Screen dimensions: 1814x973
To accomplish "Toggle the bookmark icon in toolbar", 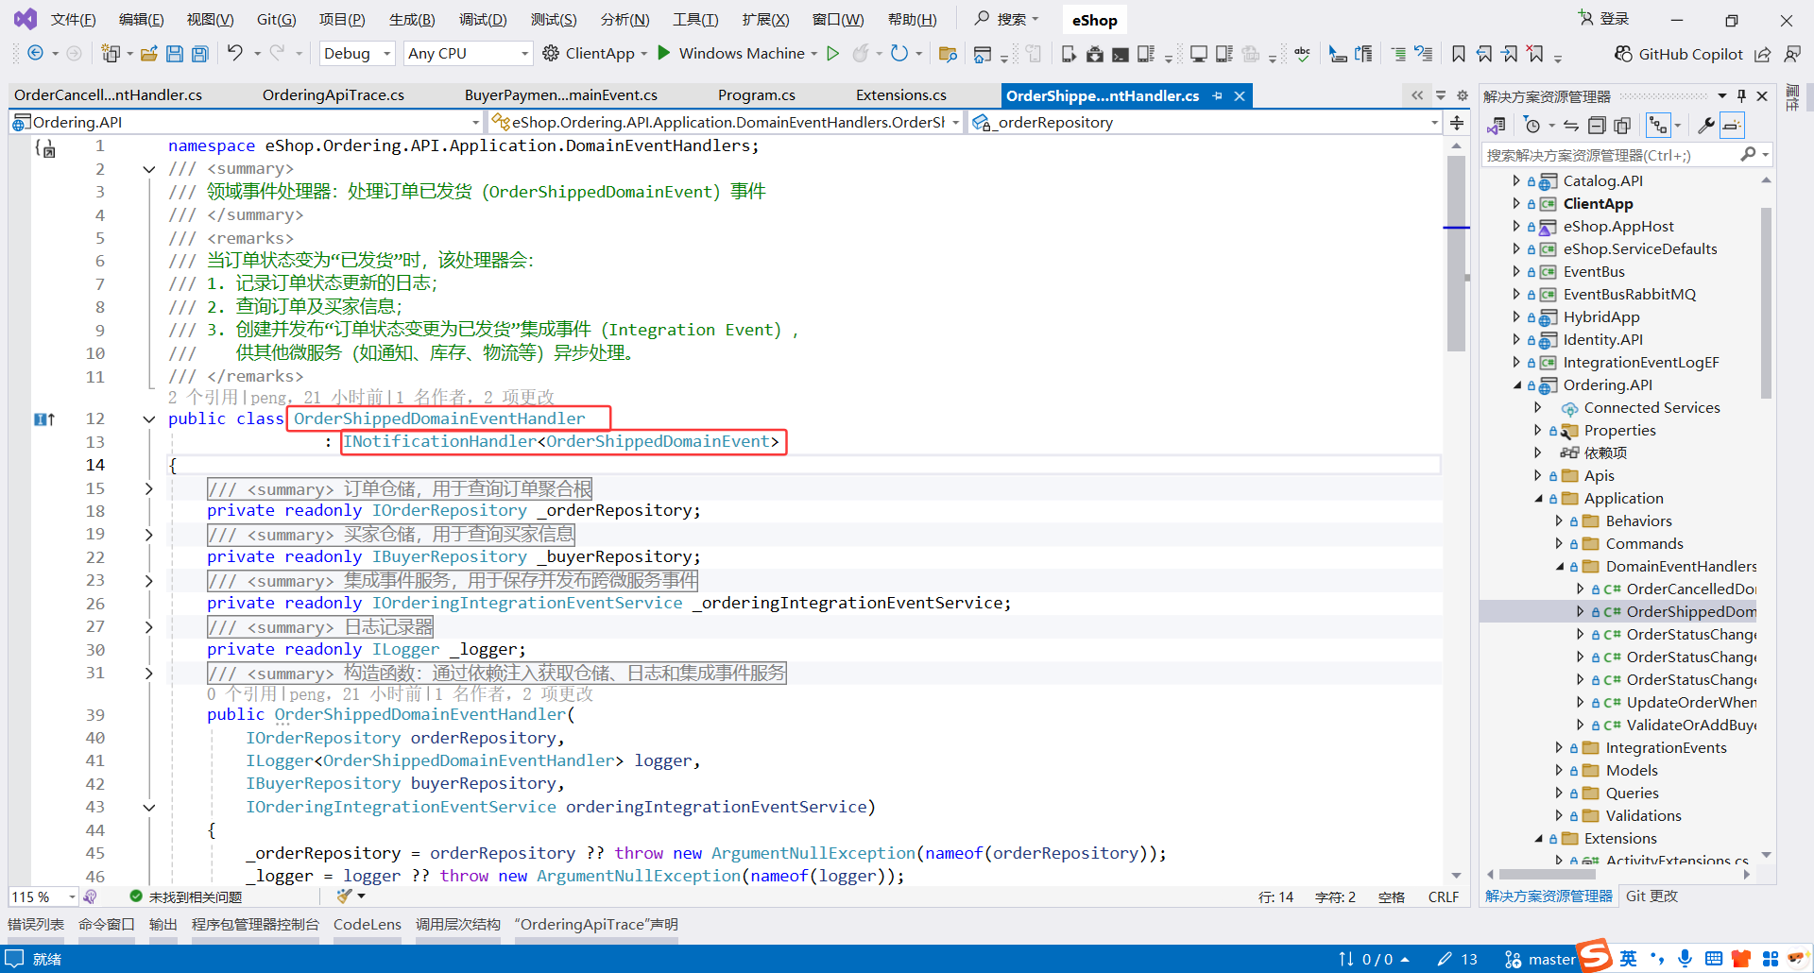I will tap(1459, 54).
